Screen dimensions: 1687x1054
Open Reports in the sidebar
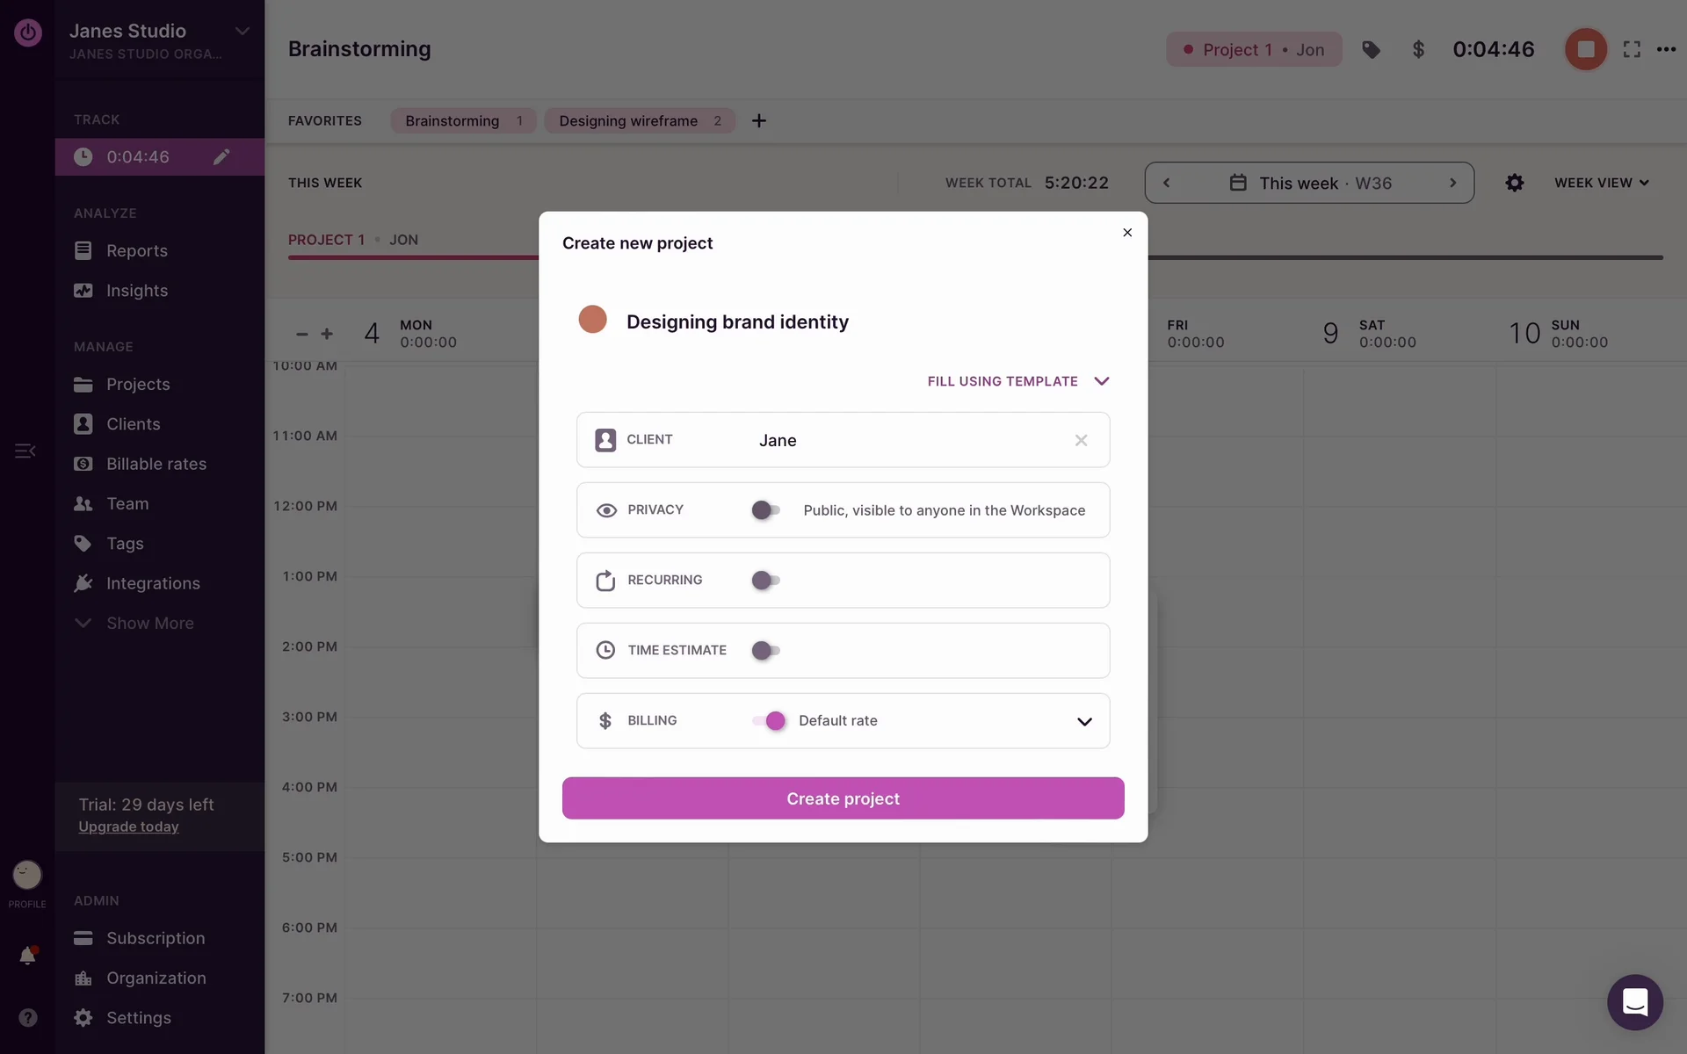136,251
